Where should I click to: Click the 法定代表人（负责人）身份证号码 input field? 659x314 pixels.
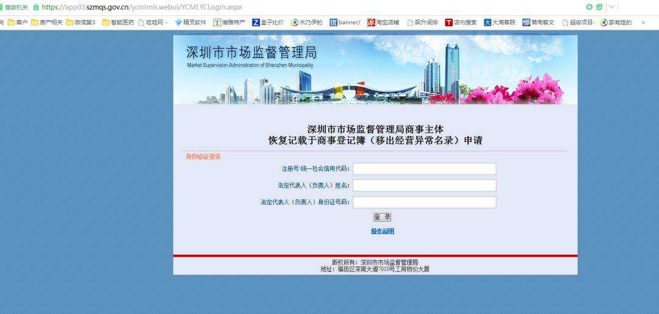424,202
